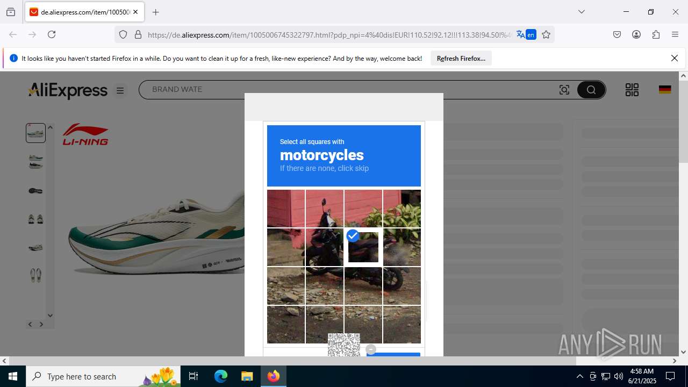
Task: Change the country via the German flag
Action: [x=665, y=90]
